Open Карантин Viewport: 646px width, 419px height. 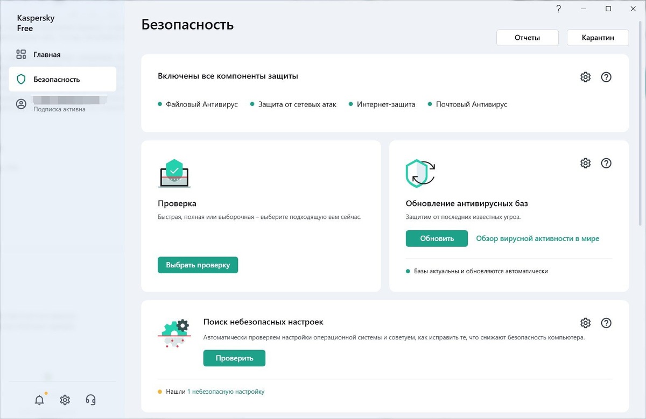pos(598,38)
